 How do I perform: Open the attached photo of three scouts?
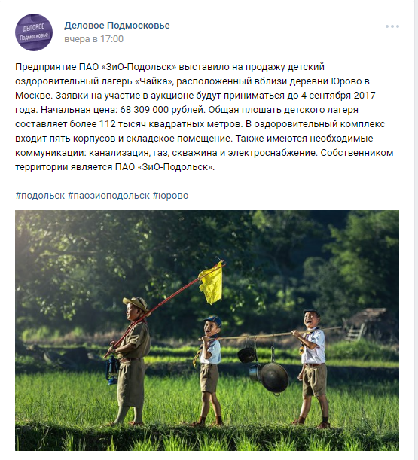coord(207,331)
